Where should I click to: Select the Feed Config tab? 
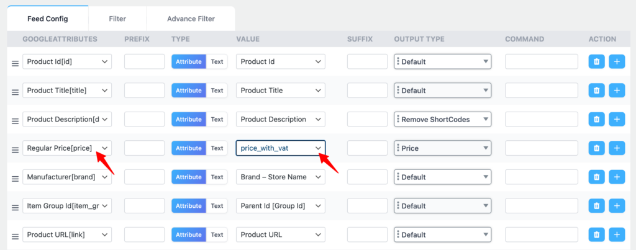coord(48,19)
